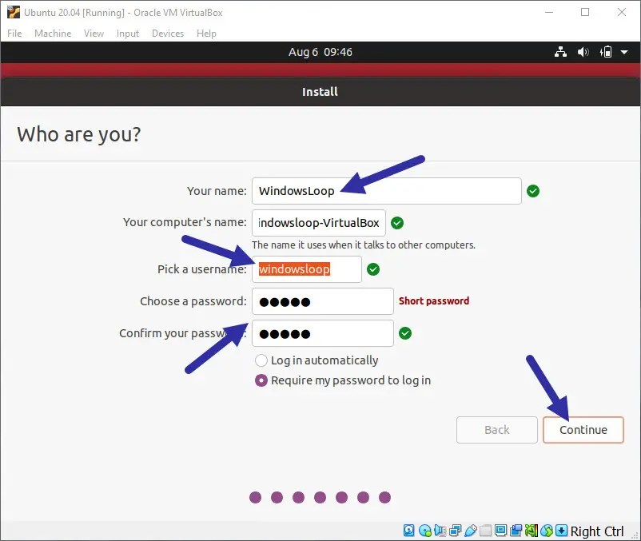Open the Devices menu in VirtualBox
The width and height of the screenshot is (641, 541).
[x=167, y=34]
